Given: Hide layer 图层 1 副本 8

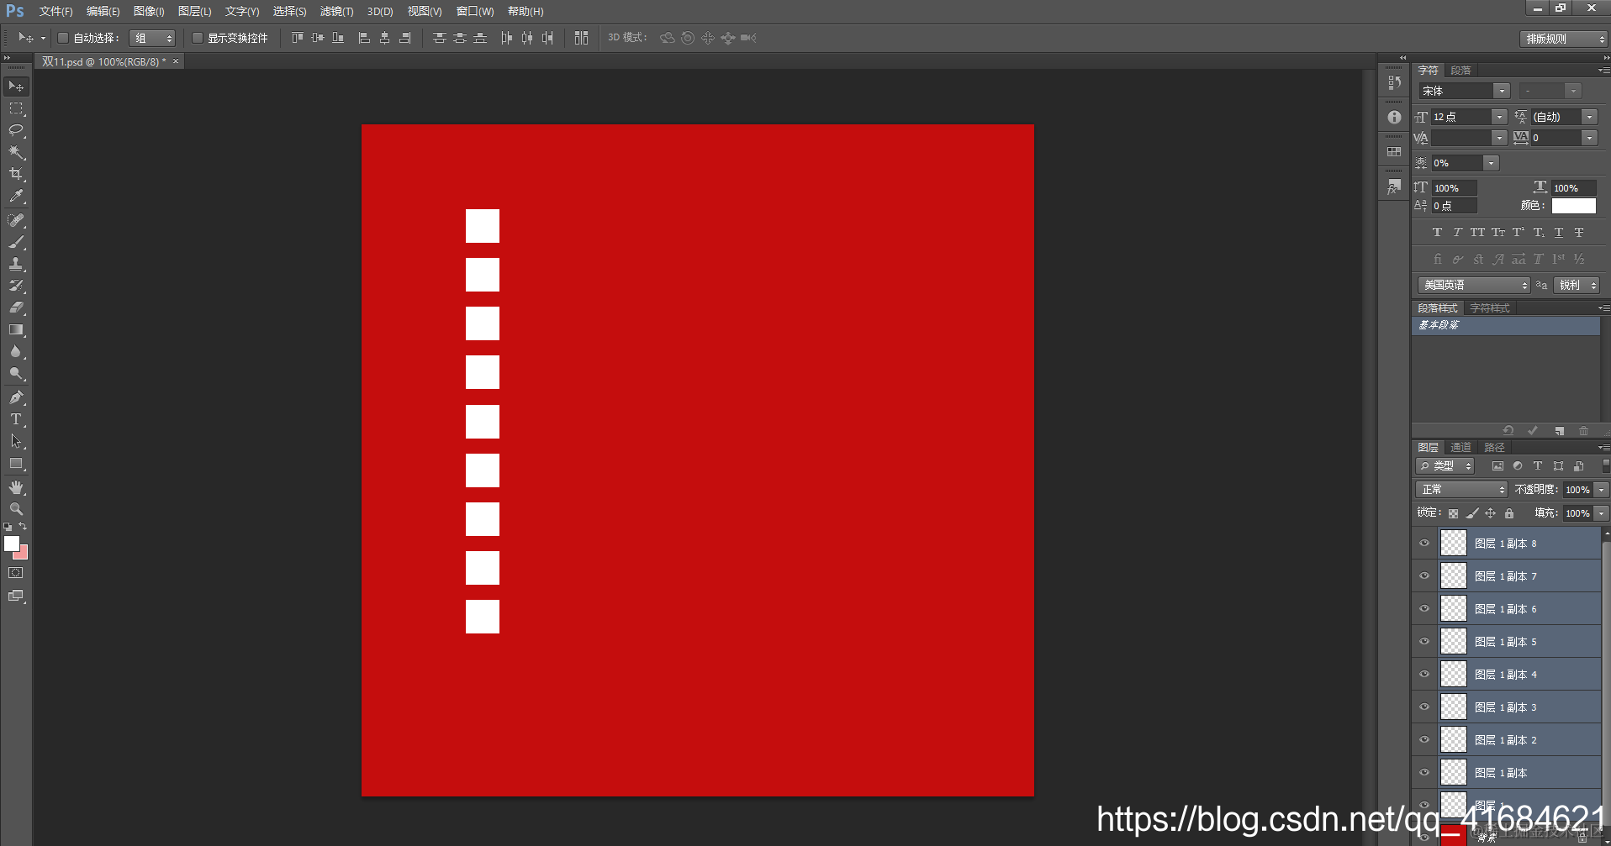Looking at the screenshot, I should 1424,544.
